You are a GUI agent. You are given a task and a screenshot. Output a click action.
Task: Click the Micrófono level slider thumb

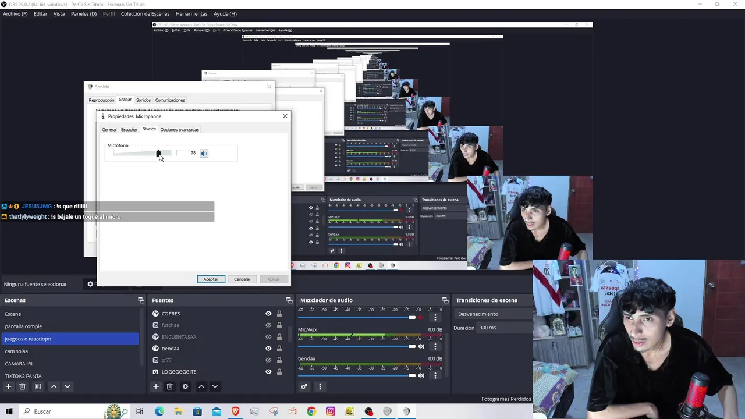(158, 153)
